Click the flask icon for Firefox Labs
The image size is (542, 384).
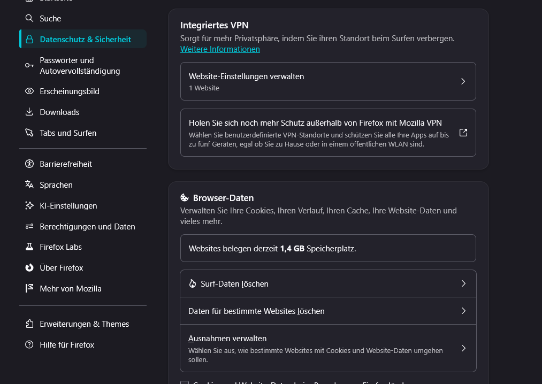point(29,247)
